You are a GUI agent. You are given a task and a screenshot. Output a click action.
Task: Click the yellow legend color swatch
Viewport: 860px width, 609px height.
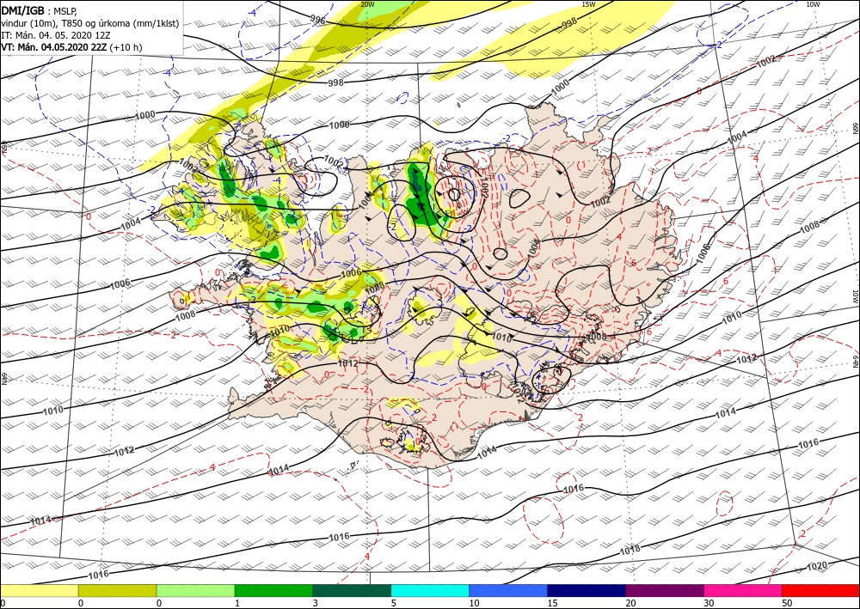click(x=39, y=591)
